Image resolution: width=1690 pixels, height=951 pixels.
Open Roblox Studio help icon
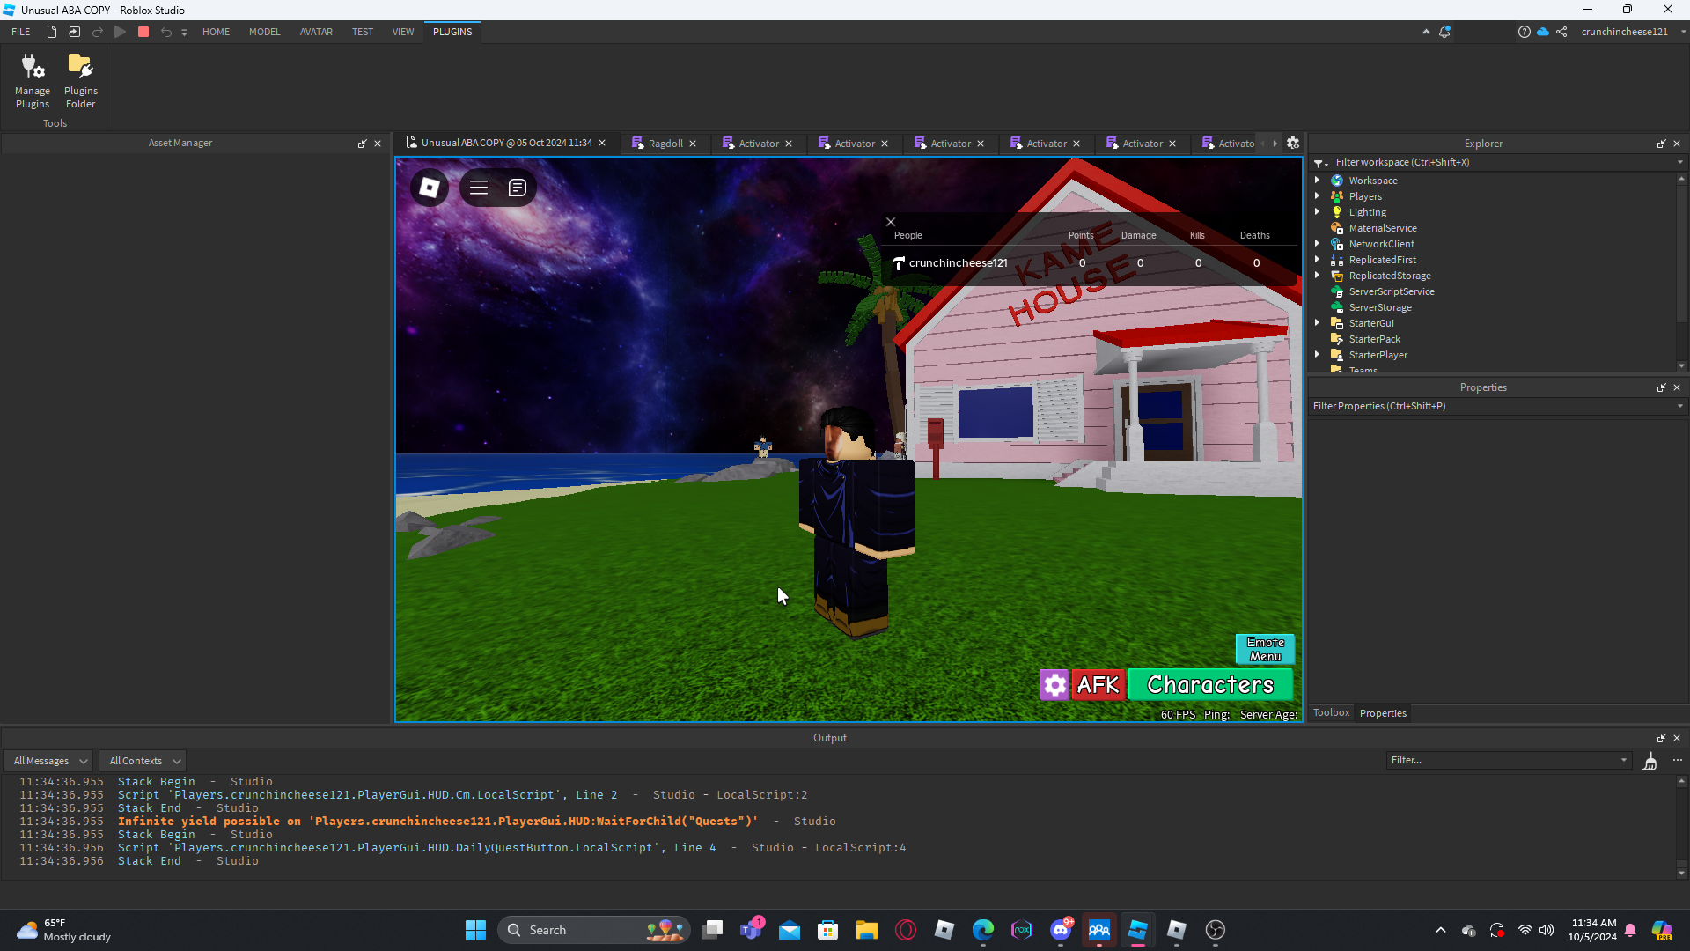1524,32
